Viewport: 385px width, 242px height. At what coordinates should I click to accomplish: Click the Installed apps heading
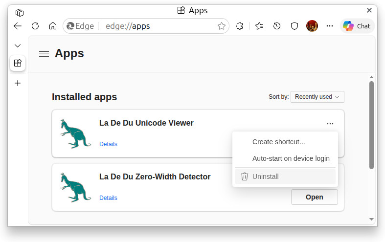tap(84, 97)
